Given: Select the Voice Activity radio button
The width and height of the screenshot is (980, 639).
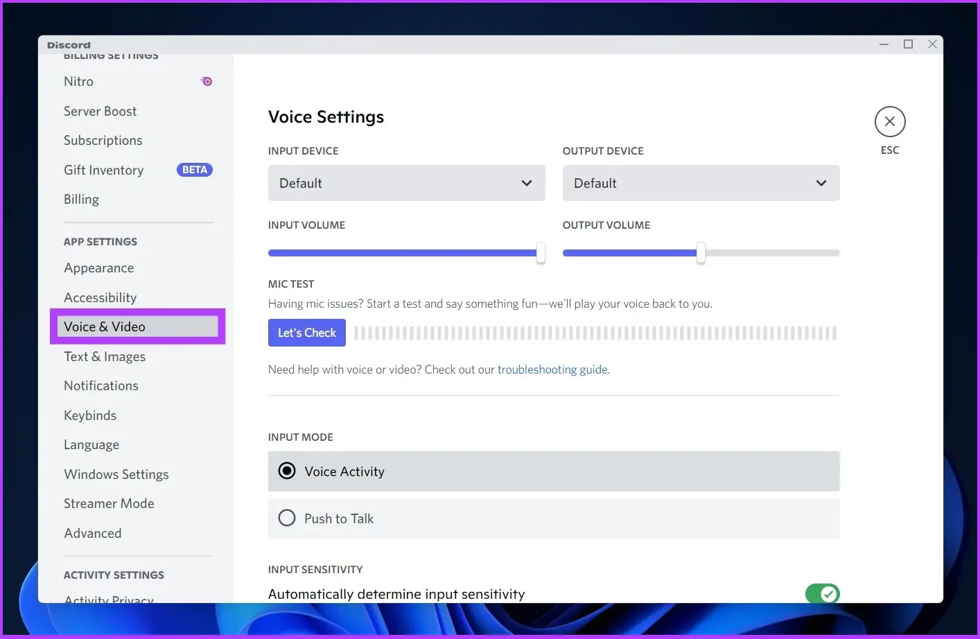Looking at the screenshot, I should click(x=287, y=471).
